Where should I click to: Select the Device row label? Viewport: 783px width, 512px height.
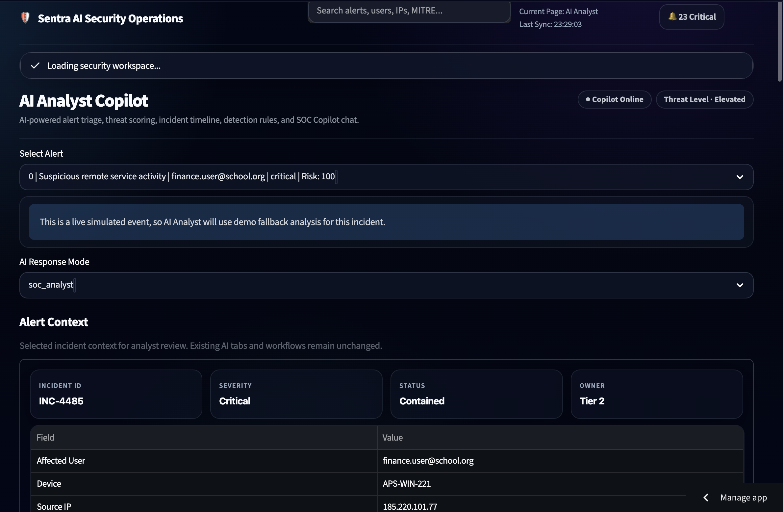pyautogui.click(x=49, y=484)
